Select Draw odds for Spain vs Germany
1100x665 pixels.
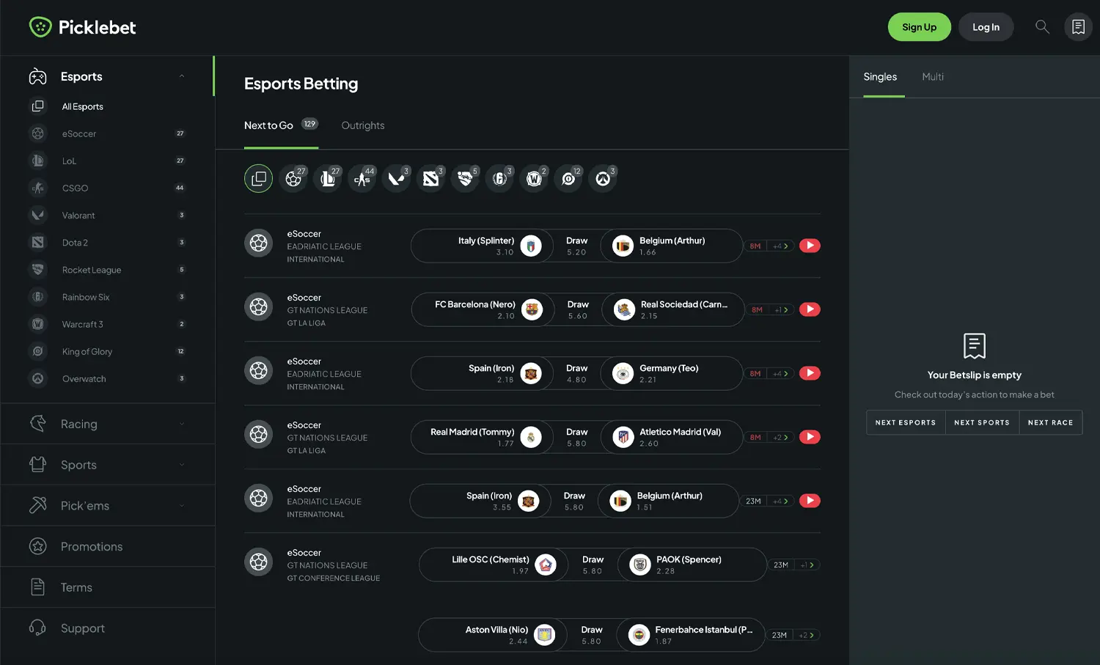click(x=576, y=373)
